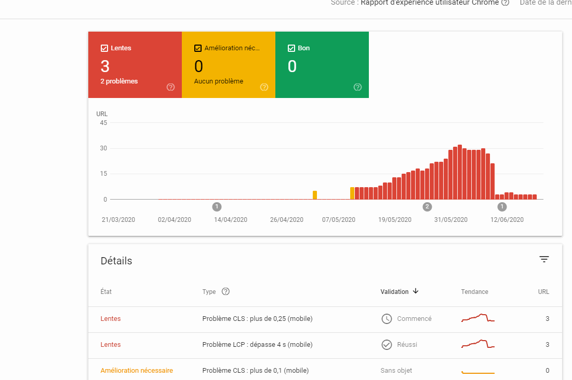Click the tallest red bar near 31/05/2020
Image resolution: width=572 pixels, height=380 pixels.
click(x=459, y=172)
